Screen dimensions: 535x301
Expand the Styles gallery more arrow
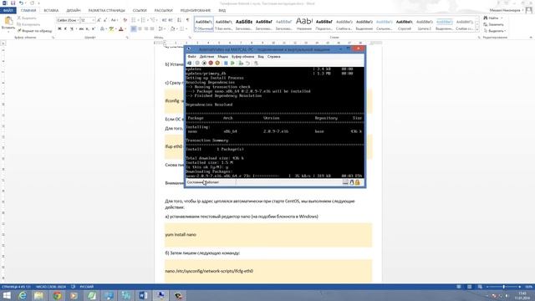click(x=477, y=30)
